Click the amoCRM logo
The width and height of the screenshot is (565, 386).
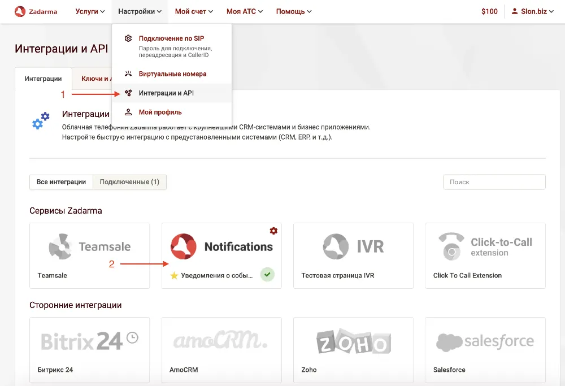coord(220,340)
